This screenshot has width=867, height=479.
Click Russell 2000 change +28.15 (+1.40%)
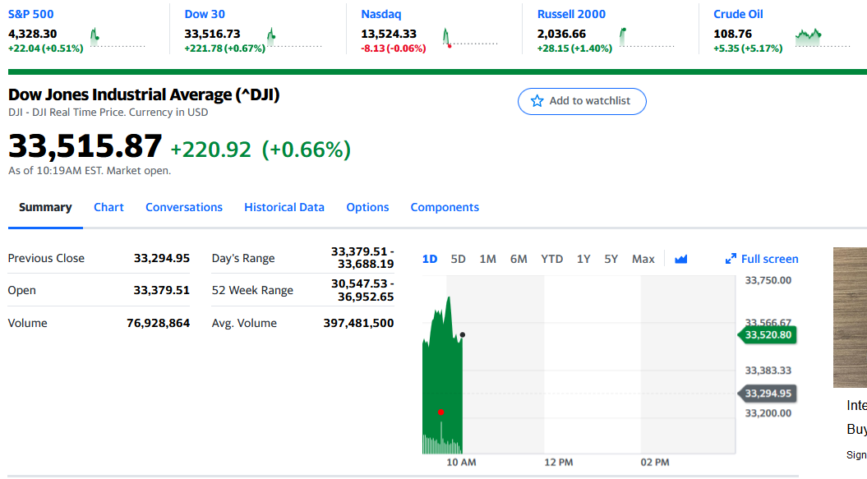point(574,48)
